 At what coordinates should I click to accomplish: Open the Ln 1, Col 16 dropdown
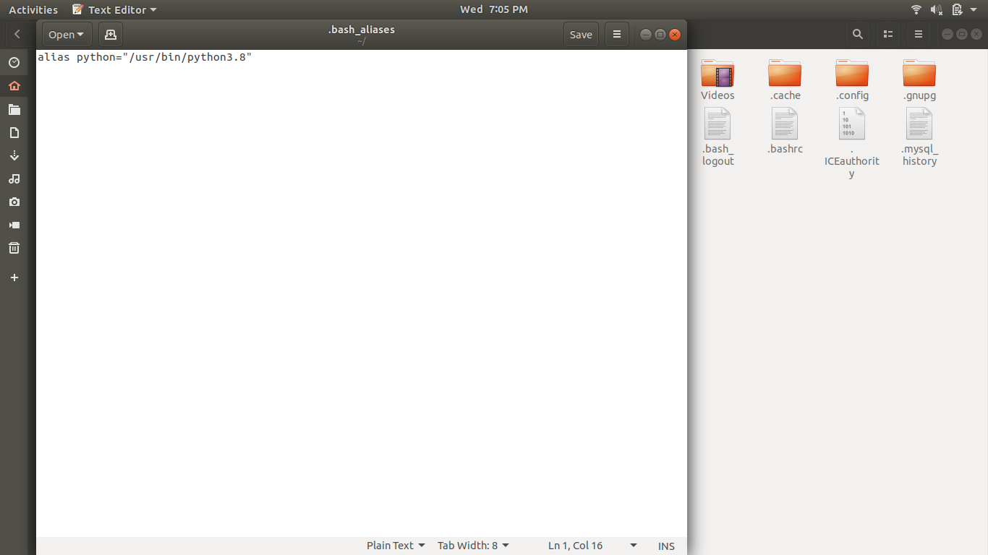pos(592,546)
